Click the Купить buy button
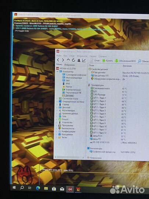149x199 pixels. pos(107,61)
